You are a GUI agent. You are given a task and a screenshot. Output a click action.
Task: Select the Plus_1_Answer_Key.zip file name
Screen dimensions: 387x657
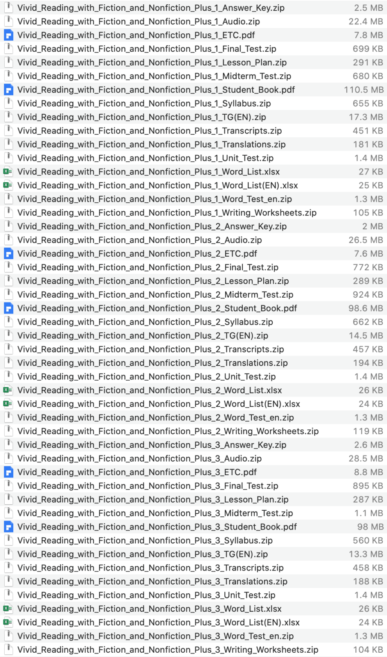151,8
